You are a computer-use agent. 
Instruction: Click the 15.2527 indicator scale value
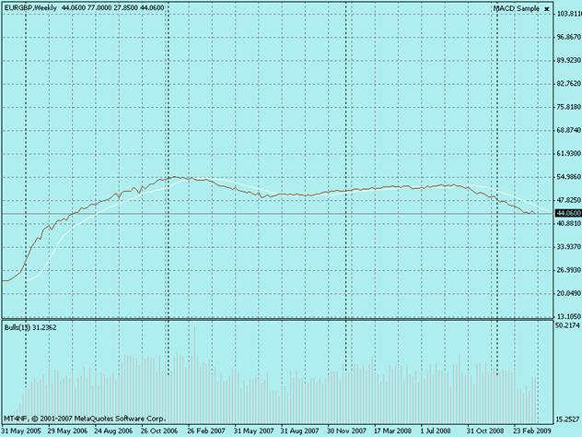pyautogui.click(x=565, y=419)
